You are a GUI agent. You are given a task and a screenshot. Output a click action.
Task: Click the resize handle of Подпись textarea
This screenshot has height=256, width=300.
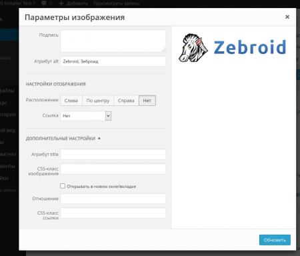pos(164,50)
